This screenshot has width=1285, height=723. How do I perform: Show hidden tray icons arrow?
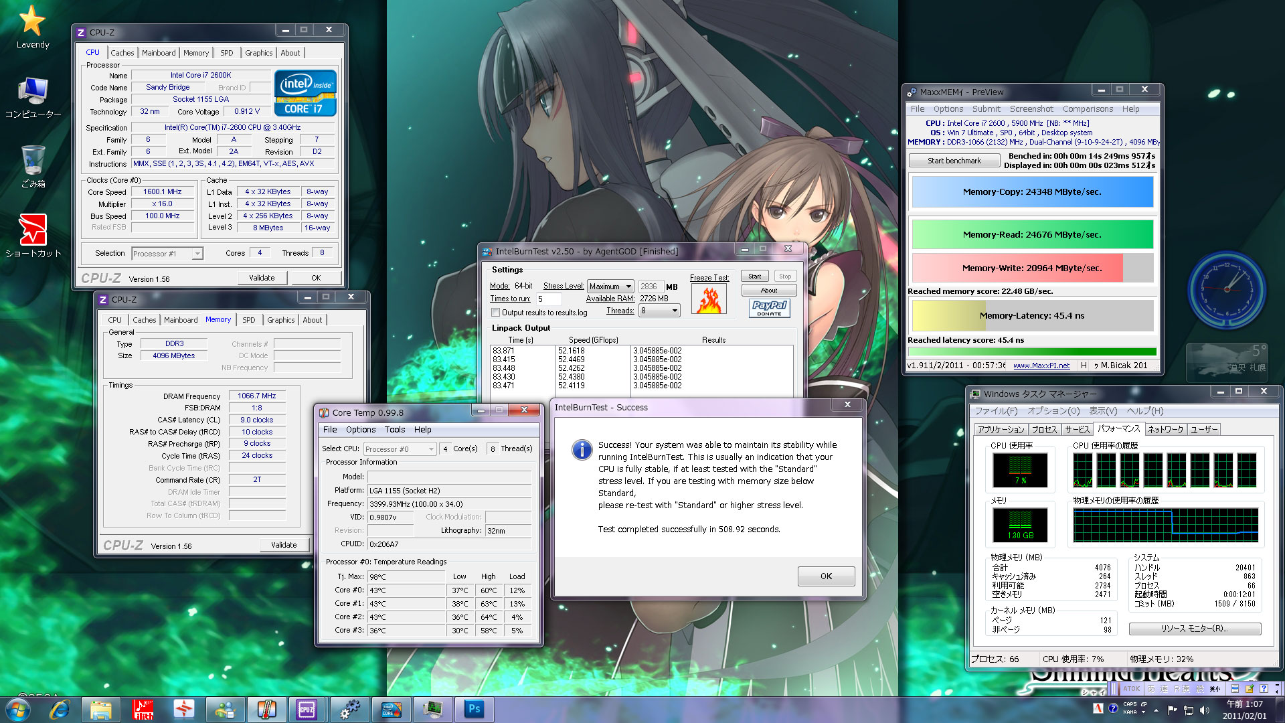1156,710
